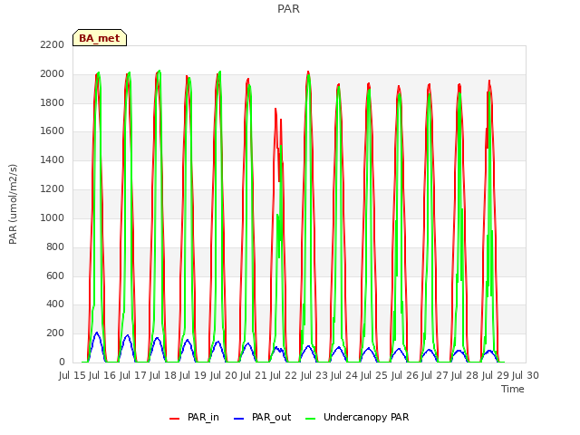580x435 pixels.
Task: Click the Jul 29 x-axis label
Action: tap(496, 375)
